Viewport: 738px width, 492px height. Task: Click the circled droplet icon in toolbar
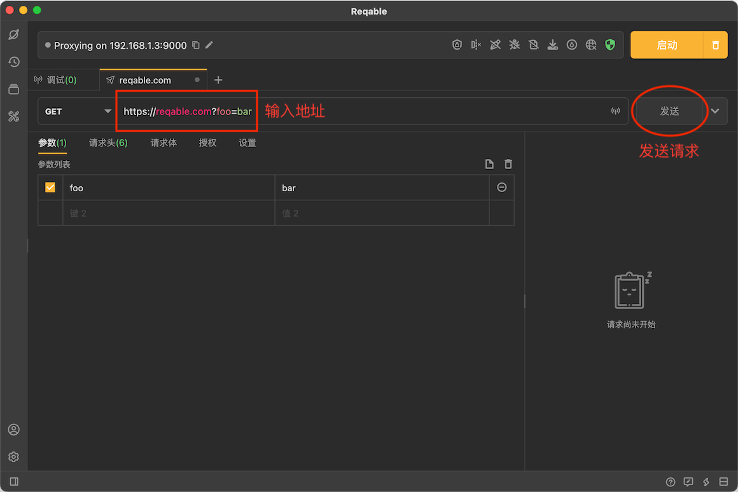(572, 44)
